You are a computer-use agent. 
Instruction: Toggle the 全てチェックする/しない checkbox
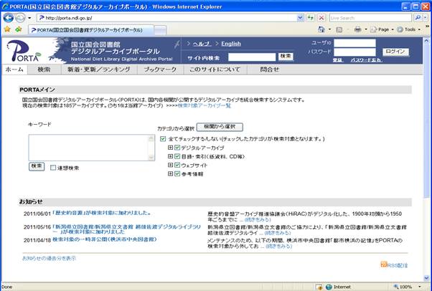[x=163, y=139]
